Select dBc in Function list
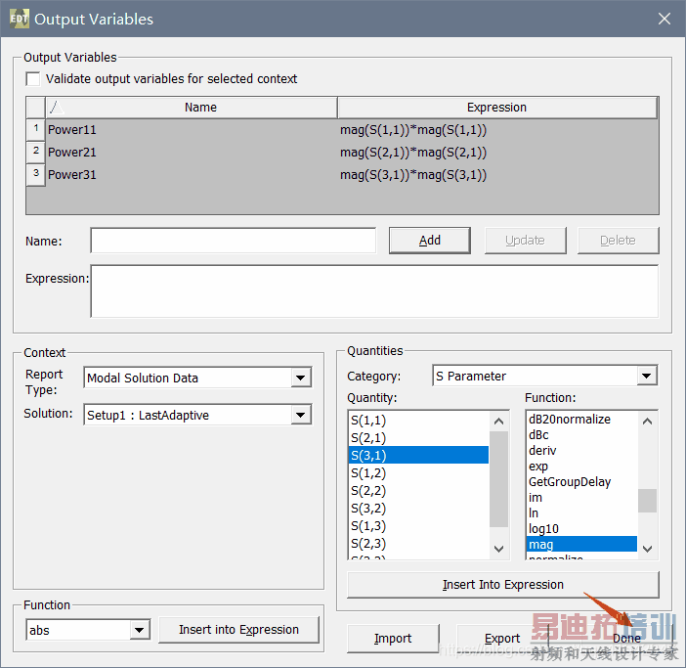Viewport: 686px width, 668px height. (x=581, y=435)
